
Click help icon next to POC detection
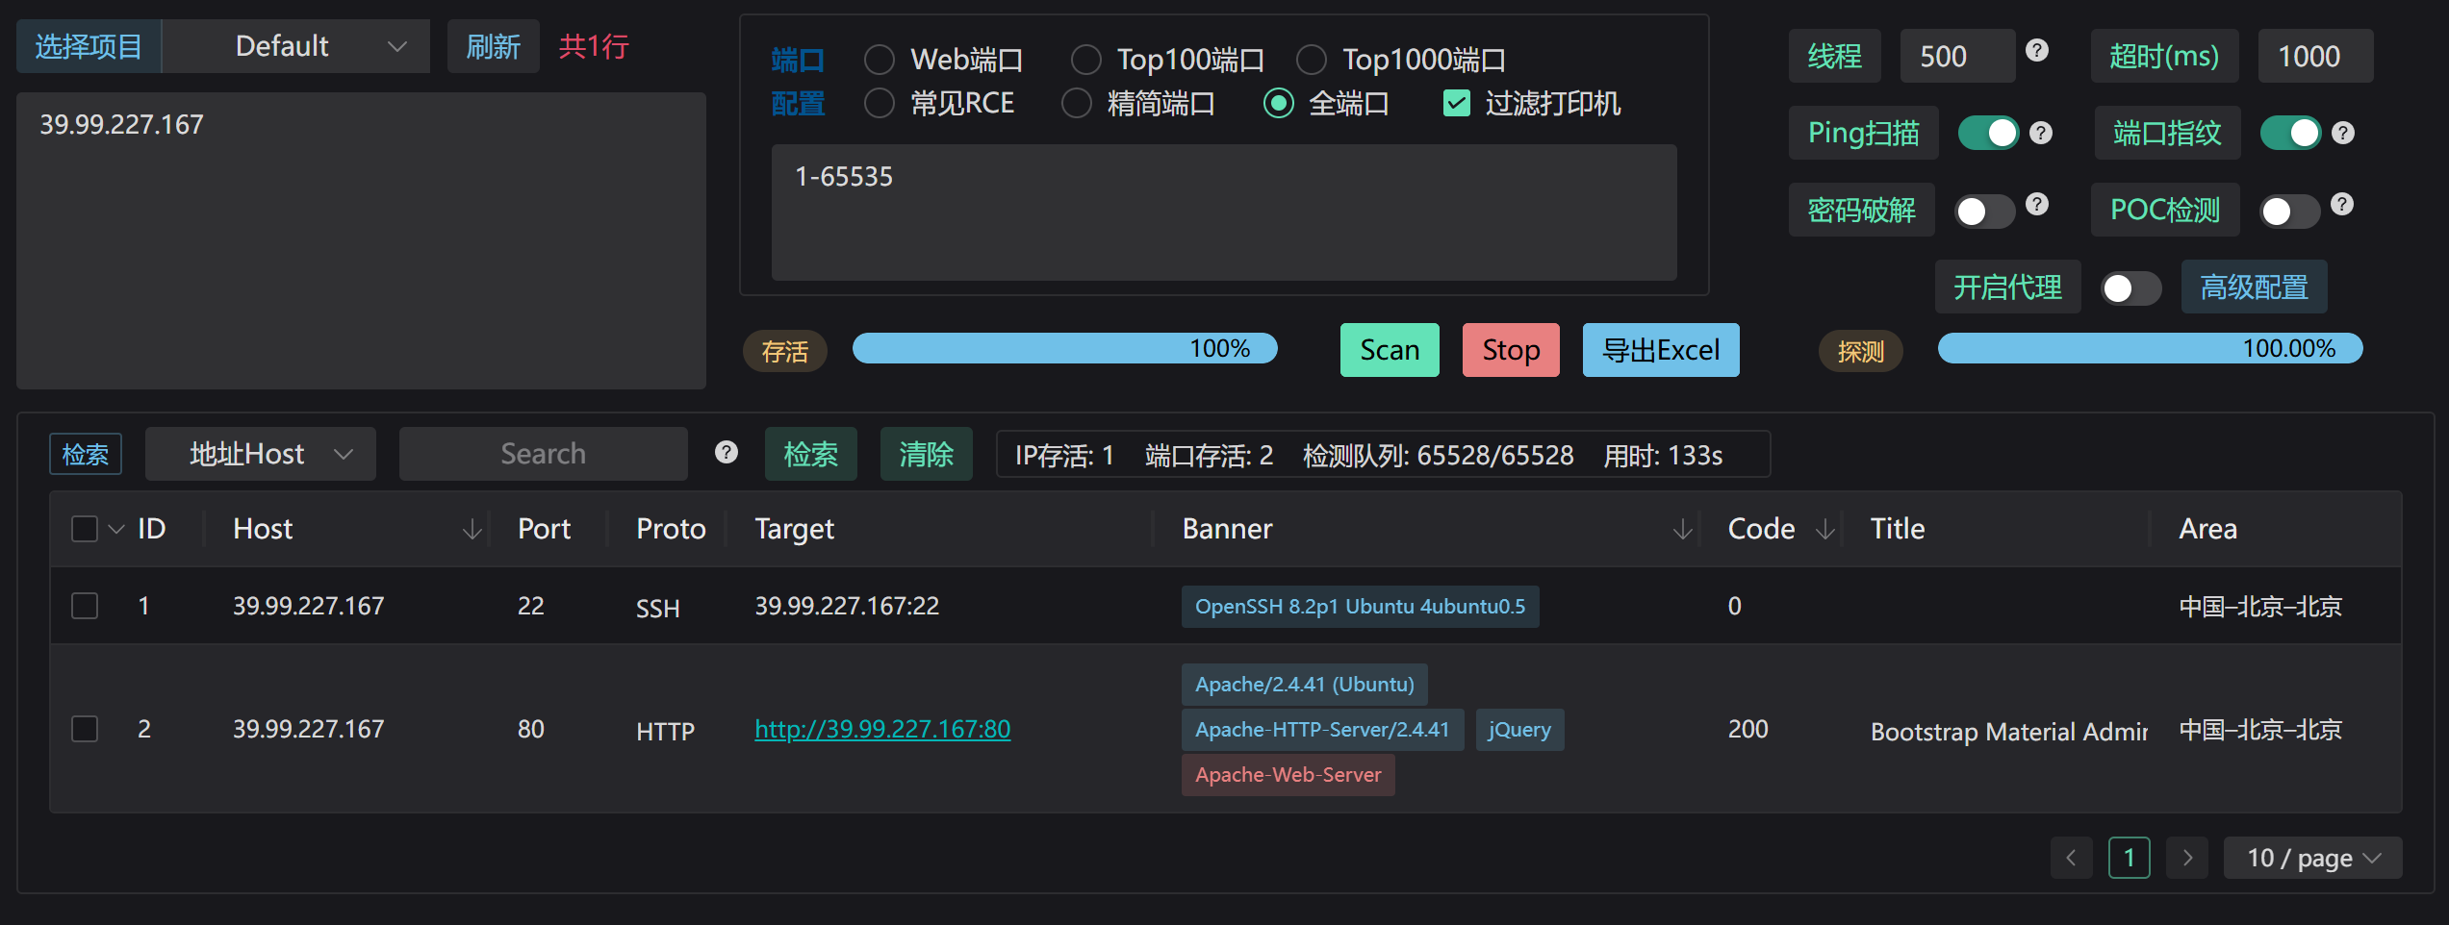pos(2342,204)
